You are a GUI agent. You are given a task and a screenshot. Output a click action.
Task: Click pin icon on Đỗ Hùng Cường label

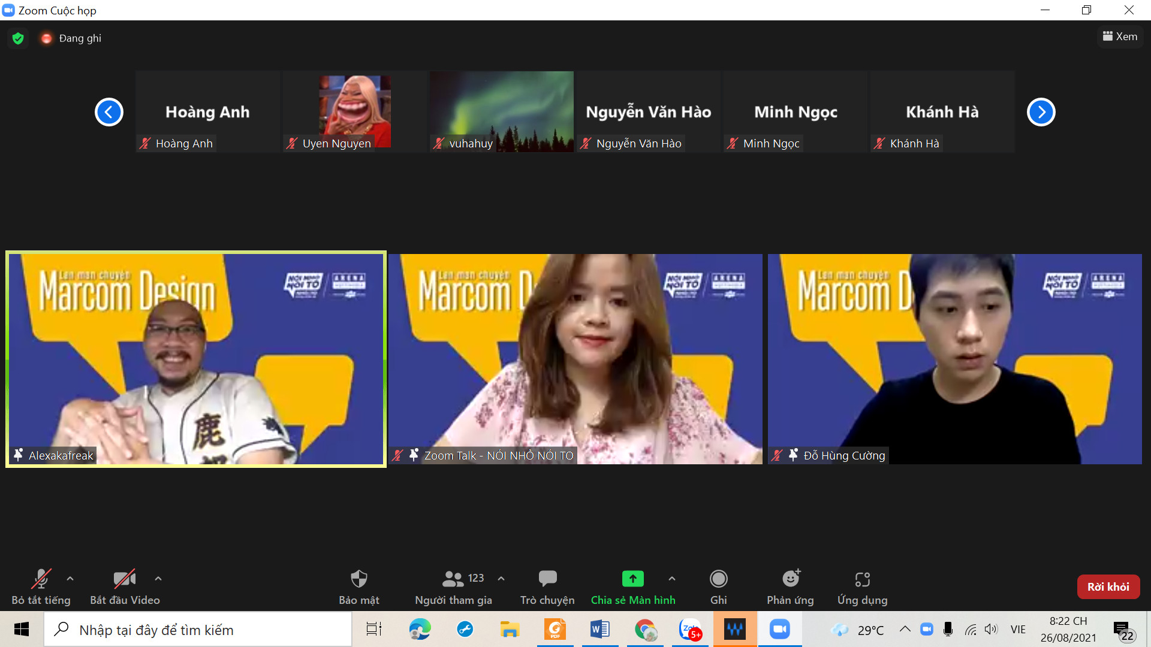[x=793, y=455]
